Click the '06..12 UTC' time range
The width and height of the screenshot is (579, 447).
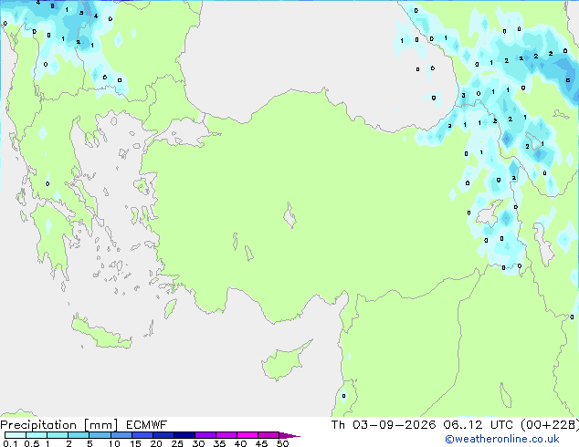[x=478, y=425]
